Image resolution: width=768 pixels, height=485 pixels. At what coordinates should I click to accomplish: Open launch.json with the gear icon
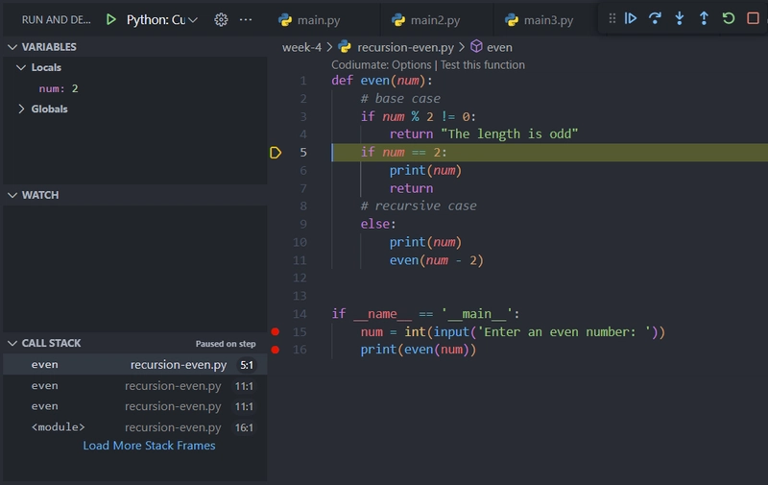click(221, 19)
